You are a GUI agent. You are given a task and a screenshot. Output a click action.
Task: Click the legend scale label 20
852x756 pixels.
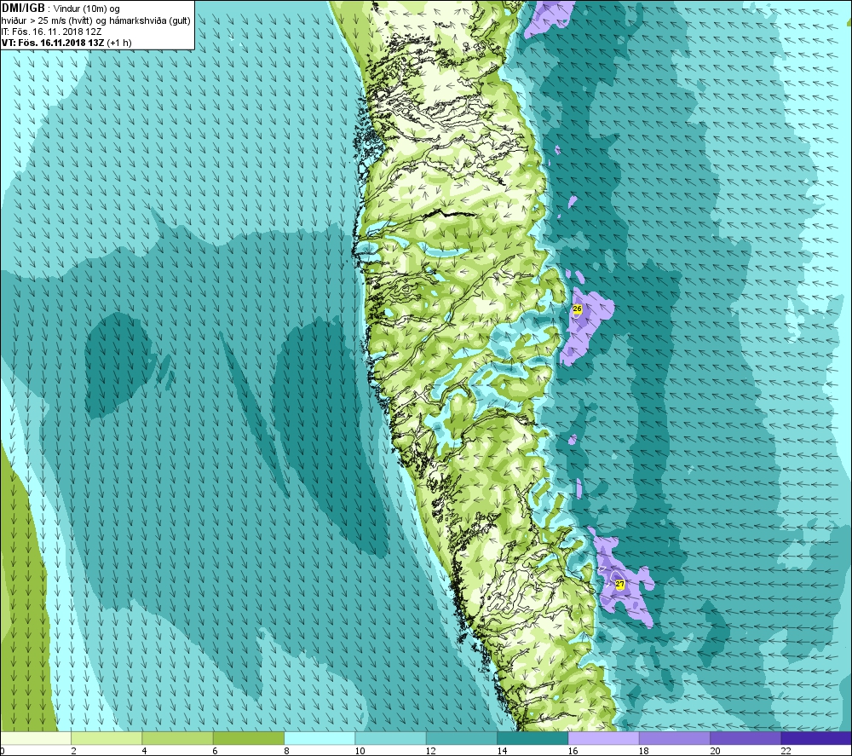click(715, 751)
